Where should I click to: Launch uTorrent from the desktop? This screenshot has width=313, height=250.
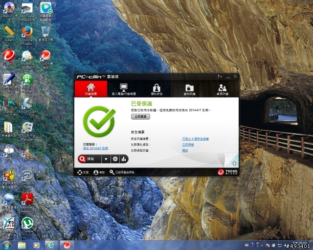coord(27,225)
